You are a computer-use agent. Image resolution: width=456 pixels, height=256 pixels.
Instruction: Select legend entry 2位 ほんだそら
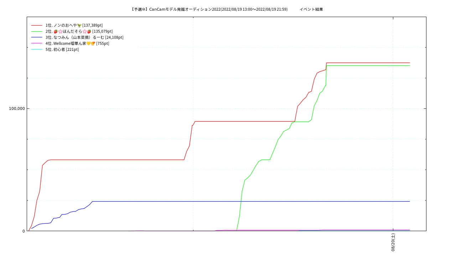click(79, 31)
